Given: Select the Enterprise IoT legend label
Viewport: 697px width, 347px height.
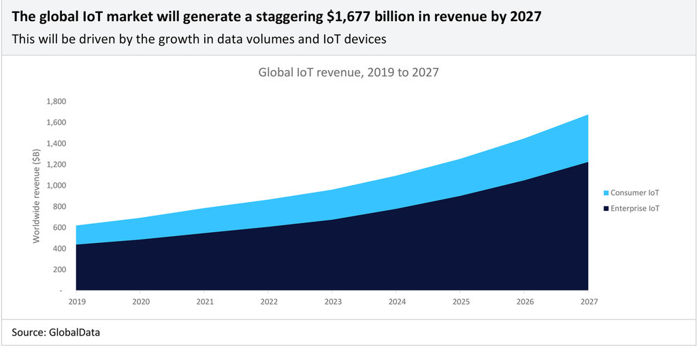Looking at the screenshot, I should pos(635,208).
